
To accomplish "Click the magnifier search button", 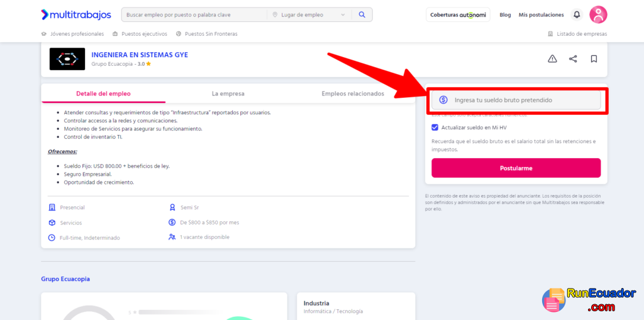I will [x=362, y=15].
